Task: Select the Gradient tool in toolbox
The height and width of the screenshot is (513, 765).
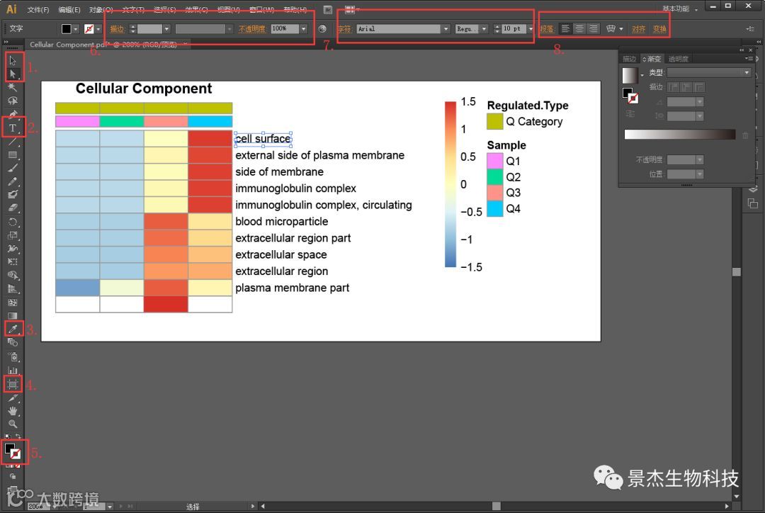Action: (x=13, y=315)
